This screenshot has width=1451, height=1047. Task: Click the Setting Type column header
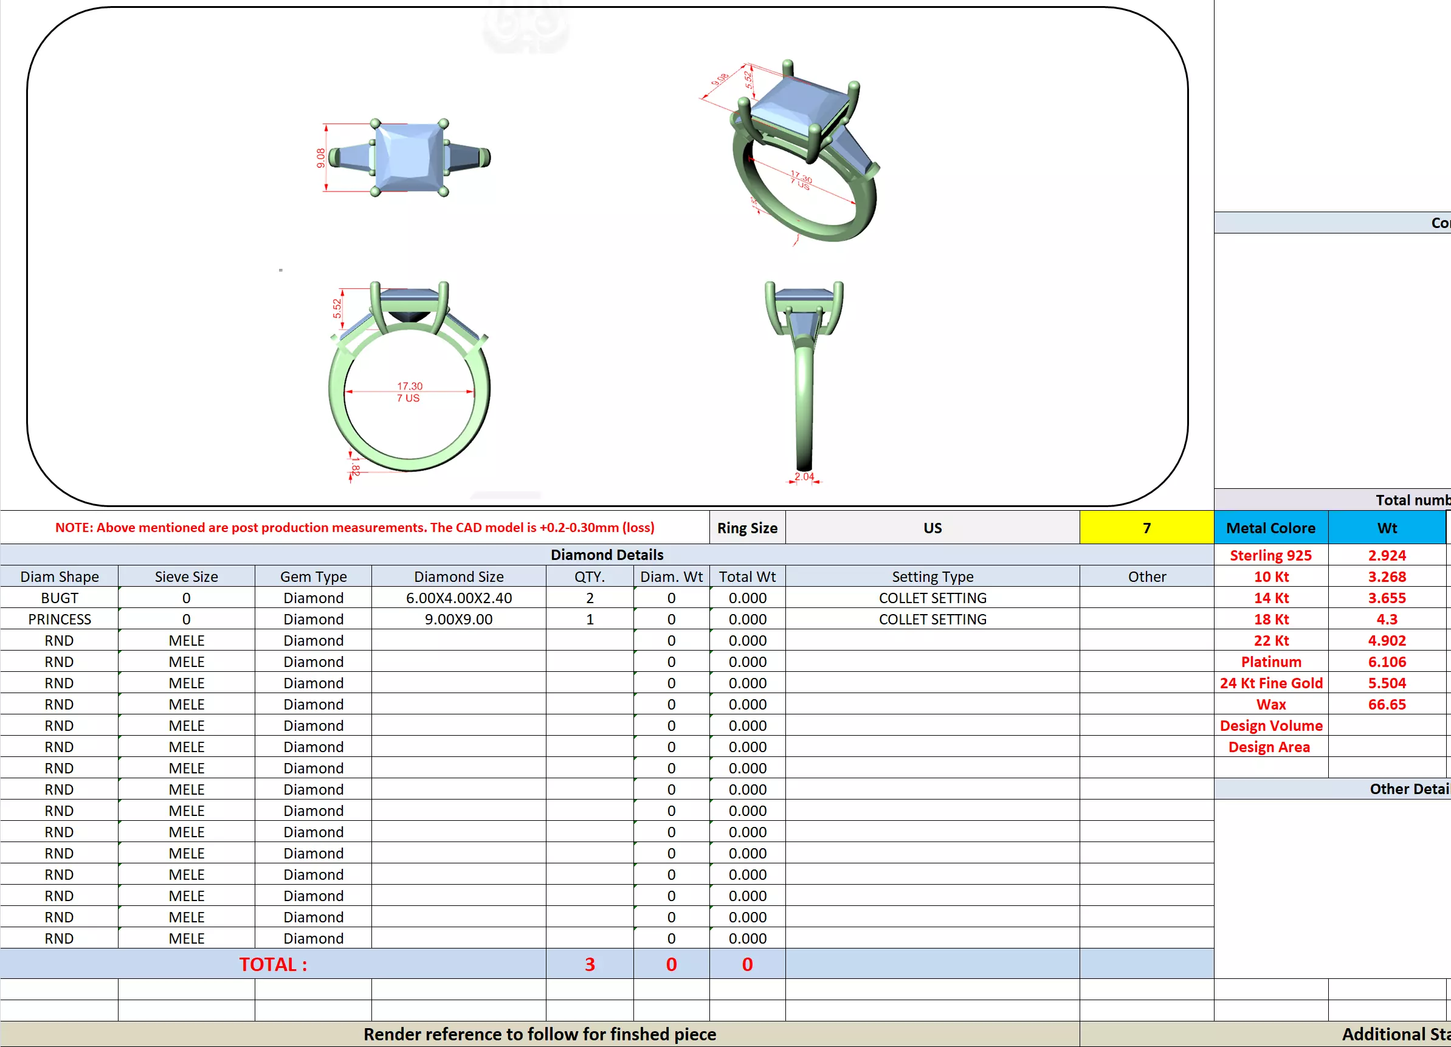pos(932,576)
